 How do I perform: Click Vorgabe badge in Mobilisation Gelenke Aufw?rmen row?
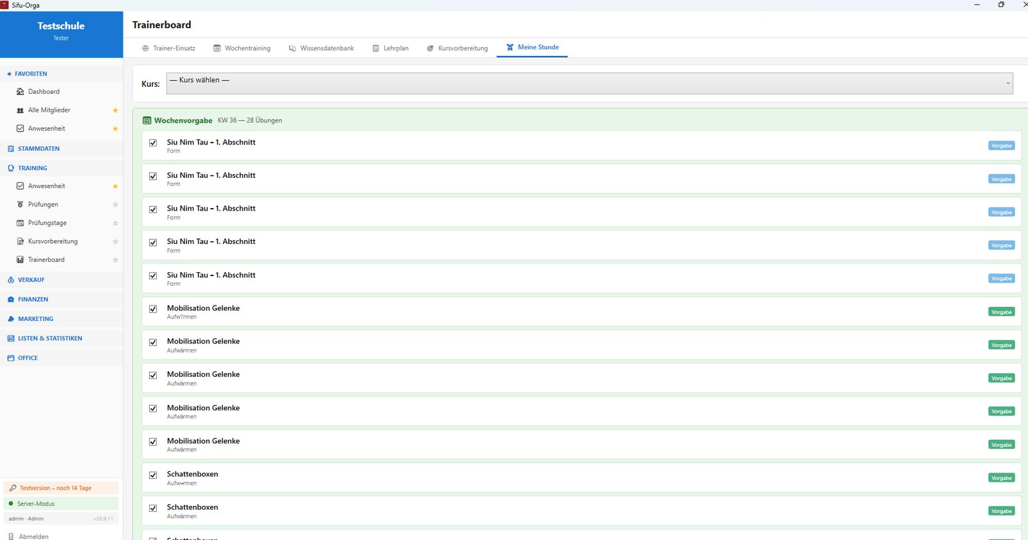[1001, 312]
